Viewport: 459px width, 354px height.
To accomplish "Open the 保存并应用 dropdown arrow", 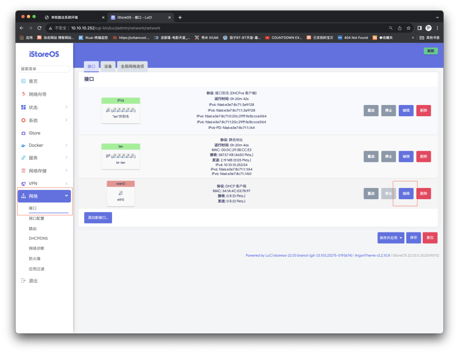I will click(401, 238).
